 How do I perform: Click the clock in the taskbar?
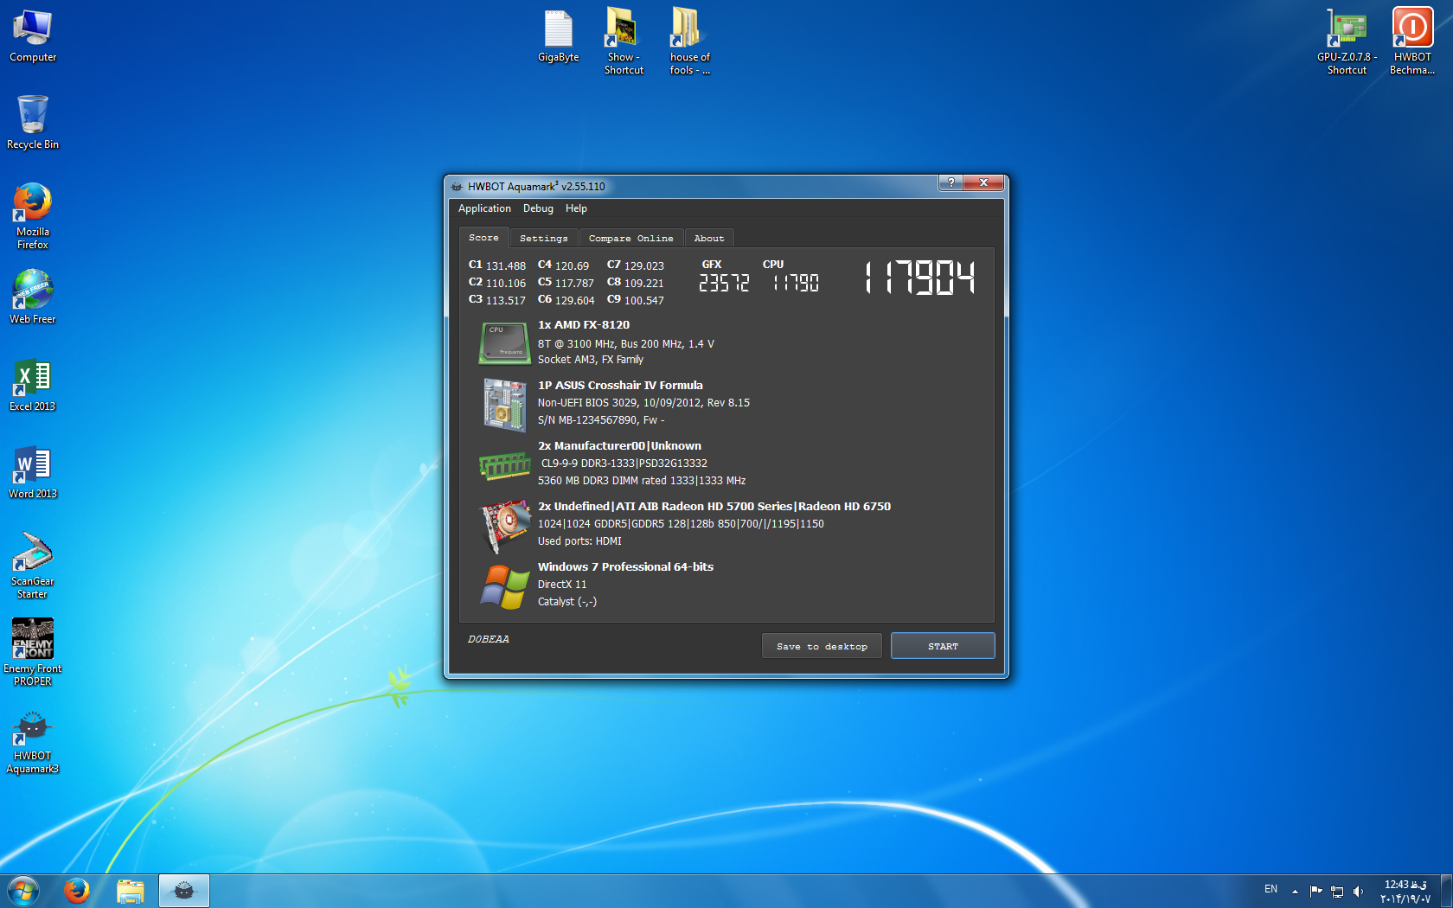click(1405, 891)
